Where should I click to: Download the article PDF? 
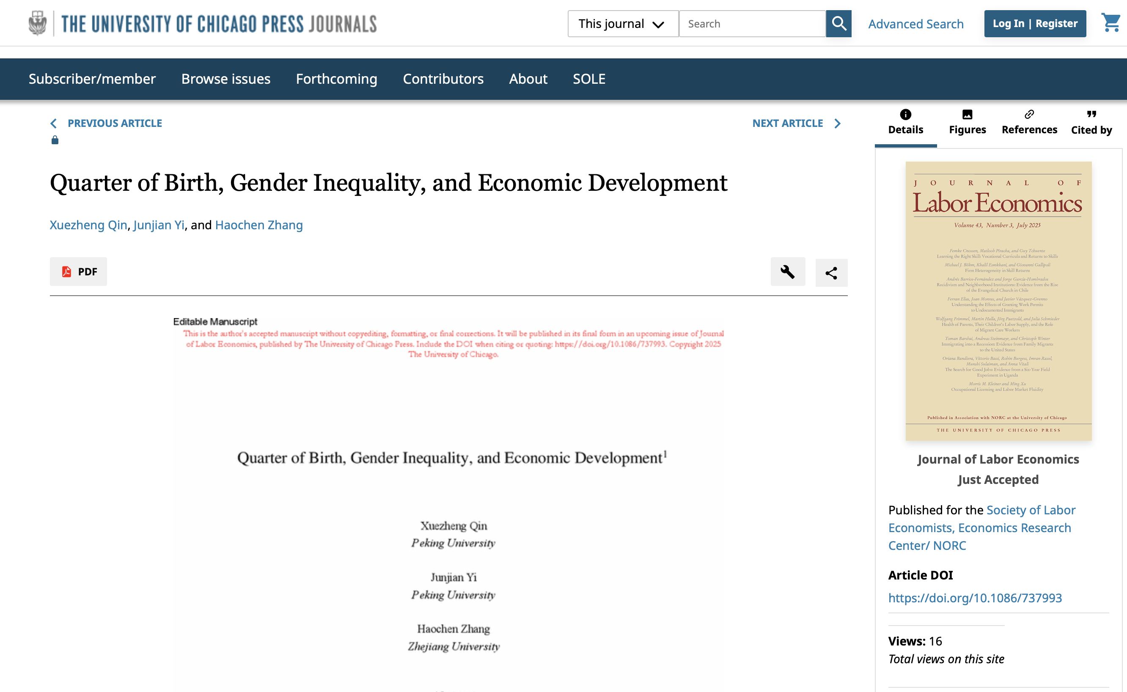78,272
